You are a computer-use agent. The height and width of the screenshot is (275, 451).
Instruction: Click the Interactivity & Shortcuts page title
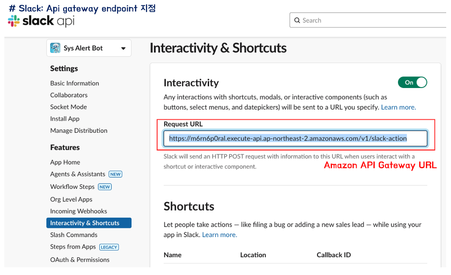pos(218,48)
